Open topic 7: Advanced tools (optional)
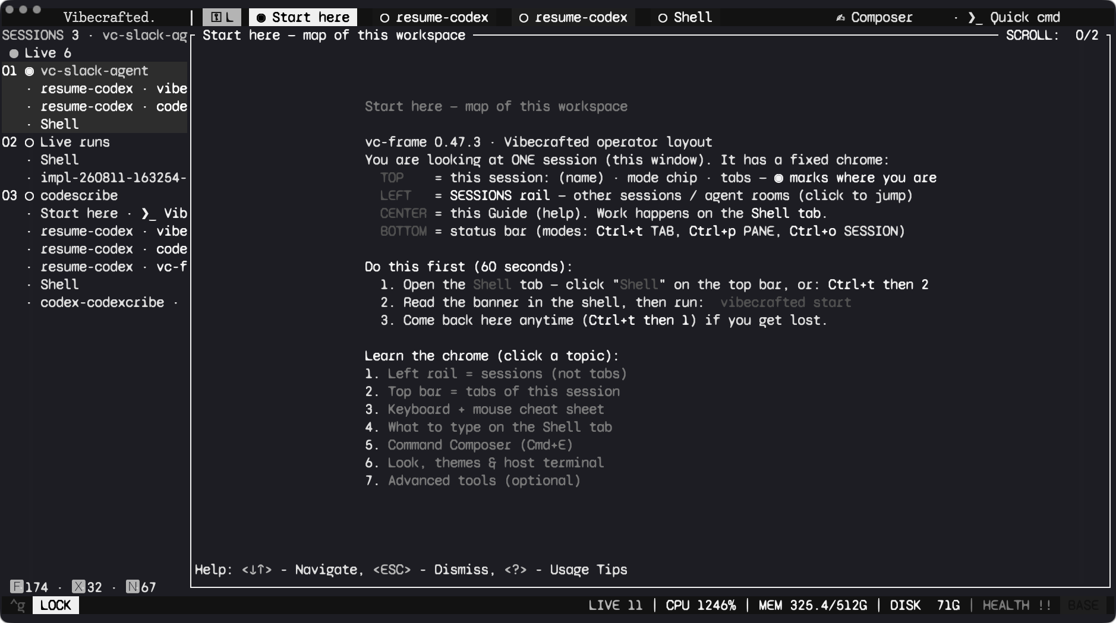Viewport: 1116px width, 623px height. pyautogui.click(x=484, y=480)
